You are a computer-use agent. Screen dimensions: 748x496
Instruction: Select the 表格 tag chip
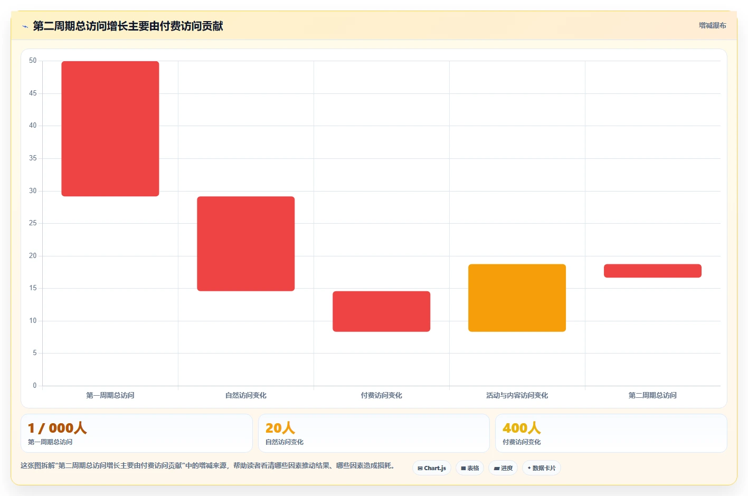[x=470, y=468]
